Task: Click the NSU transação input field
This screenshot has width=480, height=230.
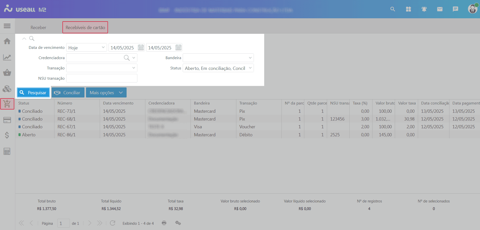Action: pyautogui.click(x=102, y=78)
